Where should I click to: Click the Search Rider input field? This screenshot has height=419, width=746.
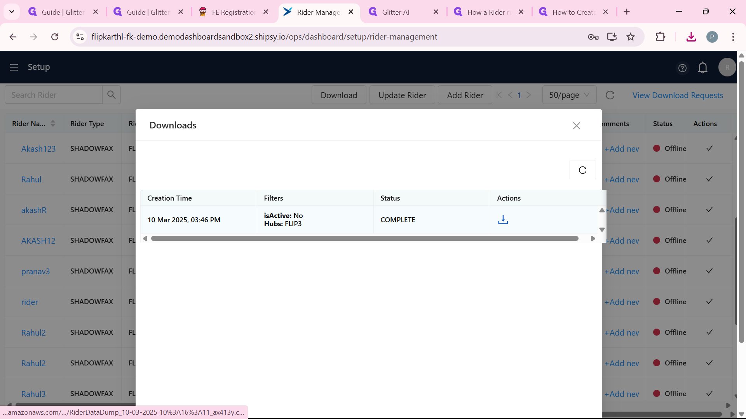coord(54,95)
